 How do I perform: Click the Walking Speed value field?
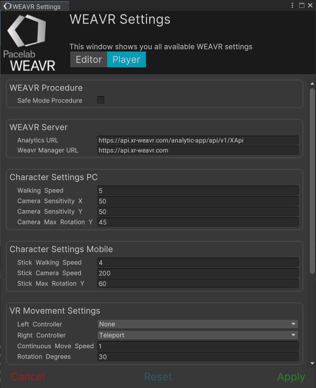coord(198,190)
